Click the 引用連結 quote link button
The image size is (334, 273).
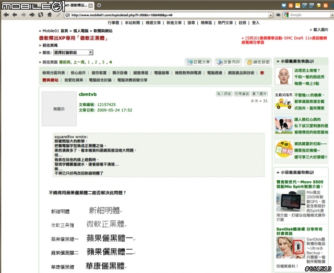pyautogui.click(x=242, y=94)
